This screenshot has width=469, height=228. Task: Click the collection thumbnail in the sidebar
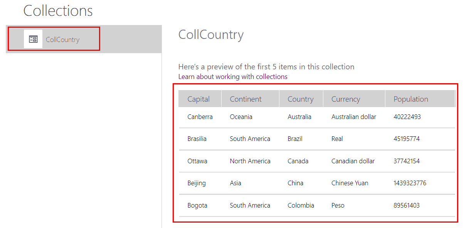pos(33,39)
